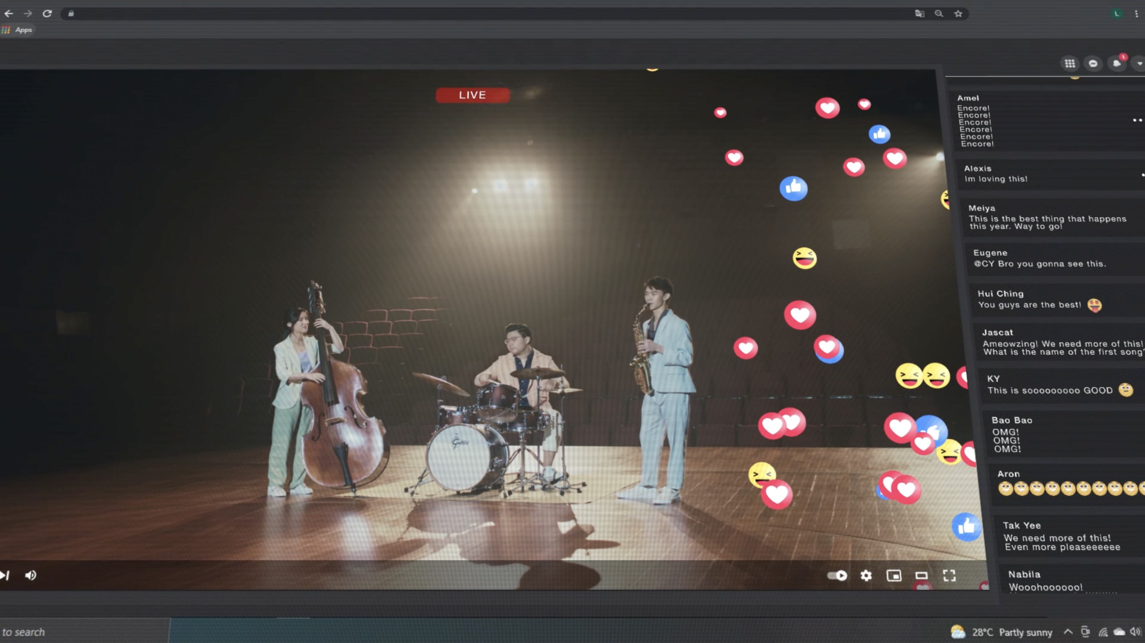Viewport: 1145px width, 643px height.
Task: Click the browser back arrow
Action: (x=8, y=14)
